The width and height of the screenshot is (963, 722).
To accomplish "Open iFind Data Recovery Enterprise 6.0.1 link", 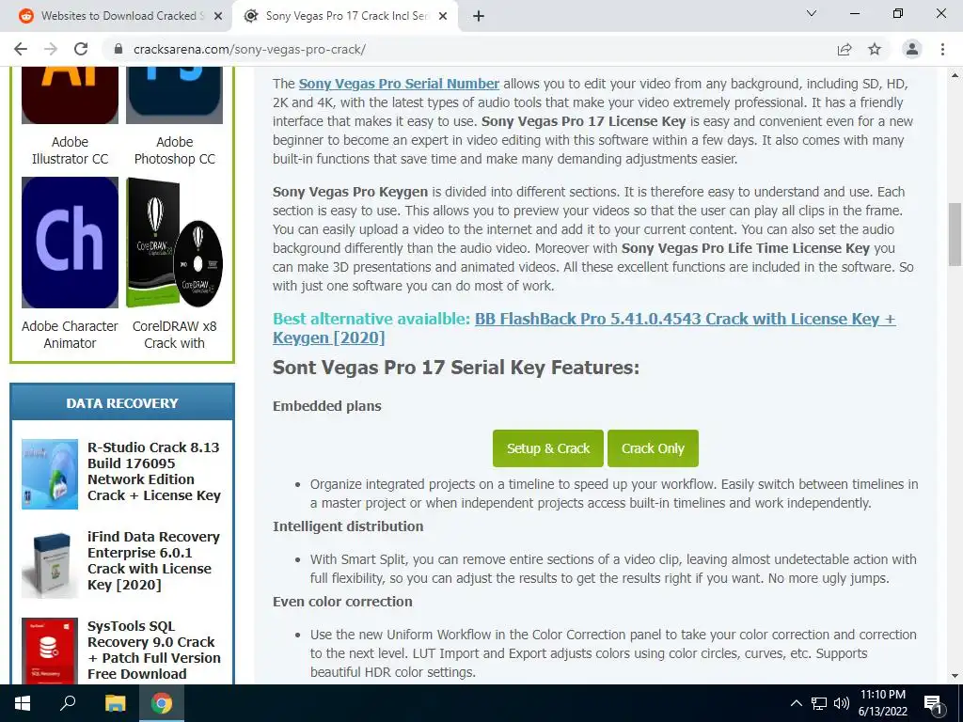I will (153, 560).
